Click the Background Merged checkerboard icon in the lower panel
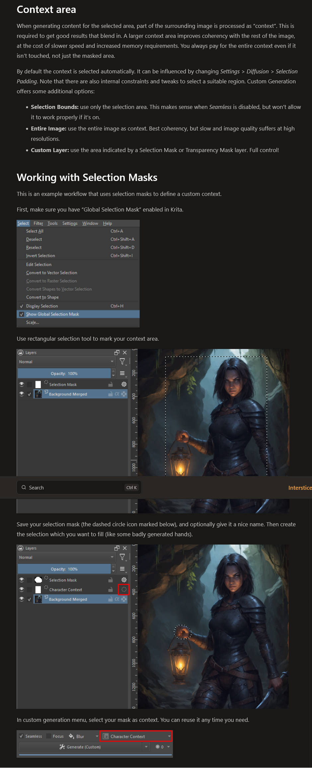Viewport: 312px width, 768px height. [x=124, y=599]
